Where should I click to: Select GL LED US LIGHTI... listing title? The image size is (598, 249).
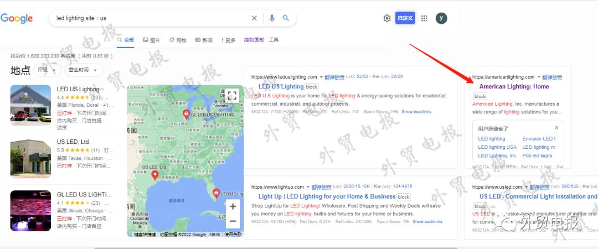[84, 194]
